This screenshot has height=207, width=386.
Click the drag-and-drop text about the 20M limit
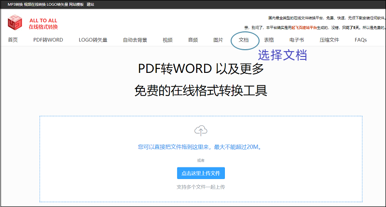click(x=201, y=147)
